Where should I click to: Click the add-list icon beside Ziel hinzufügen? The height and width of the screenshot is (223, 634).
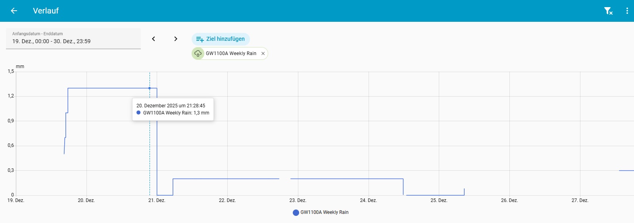click(x=200, y=39)
